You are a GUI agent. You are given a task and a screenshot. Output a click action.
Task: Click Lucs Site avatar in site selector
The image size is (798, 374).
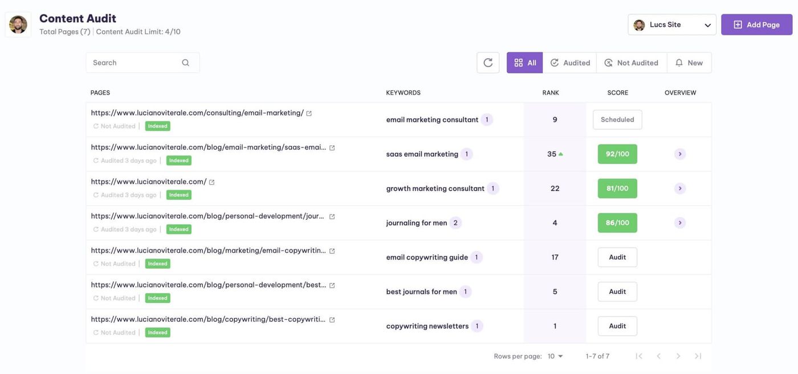639,25
